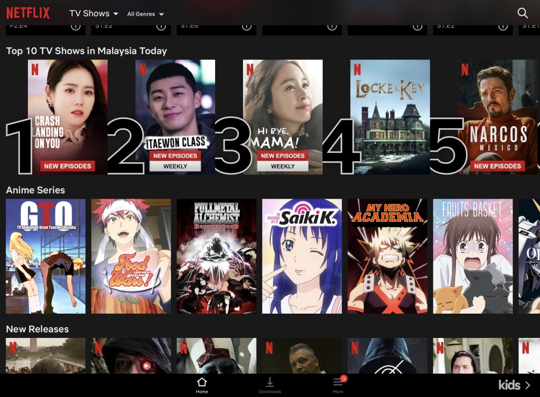
Task: Click the info icon on the P2:E4 episode
Action: [76, 26]
